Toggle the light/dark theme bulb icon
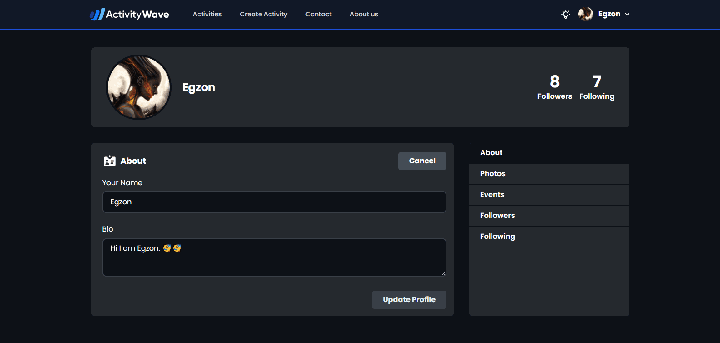Screen dimensions: 720x343 coord(566,14)
